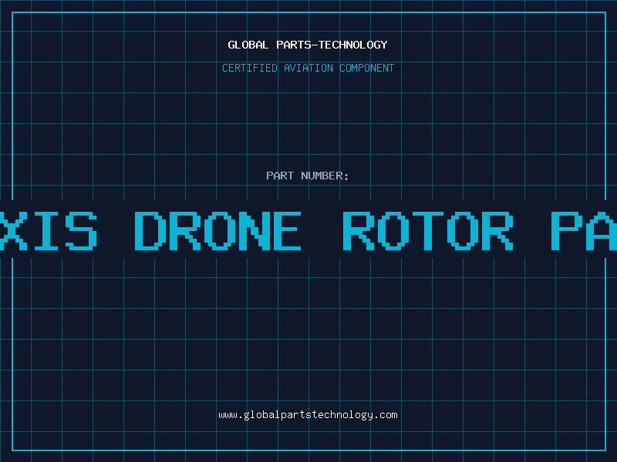
Task: Click the first O in ROTOR
Action: coord(393,230)
